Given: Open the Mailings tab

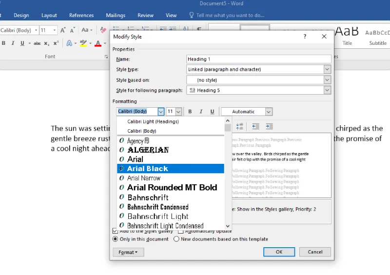Looking at the screenshot, I should pos(116,15).
